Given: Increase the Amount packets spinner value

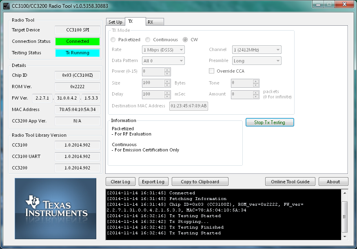Looking at the screenshot, I should pyautogui.click(x=256, y=93).
